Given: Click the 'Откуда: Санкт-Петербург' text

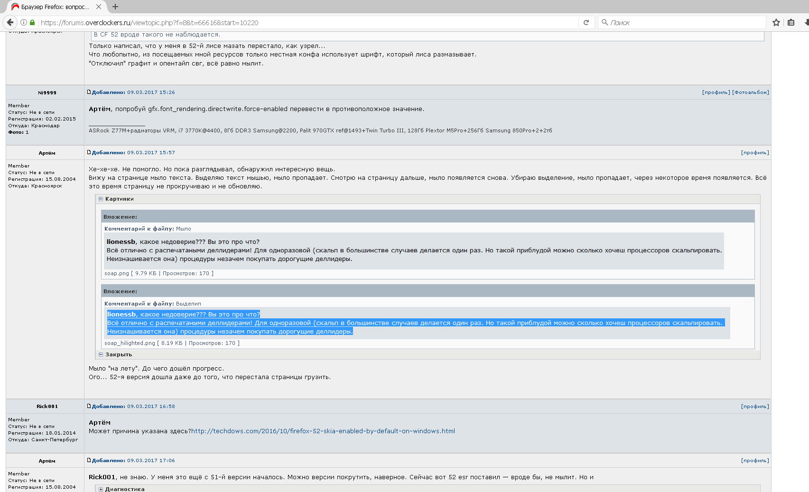Looking at the screenshot, I should point(43,440).
